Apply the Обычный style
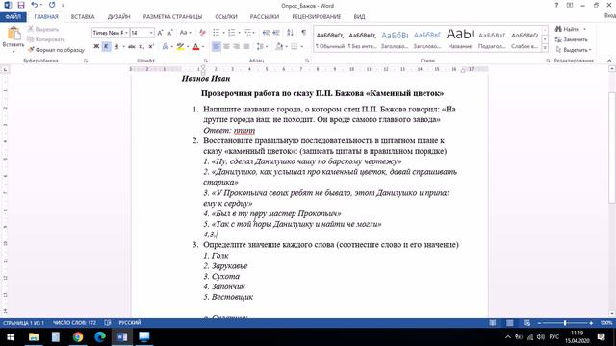This screenshot has width=616, height=346. click(330, 39)
